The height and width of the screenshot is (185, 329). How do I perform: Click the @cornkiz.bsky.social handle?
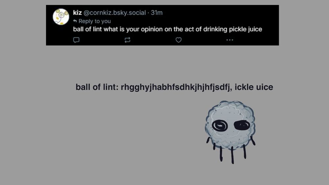(114, 12)
